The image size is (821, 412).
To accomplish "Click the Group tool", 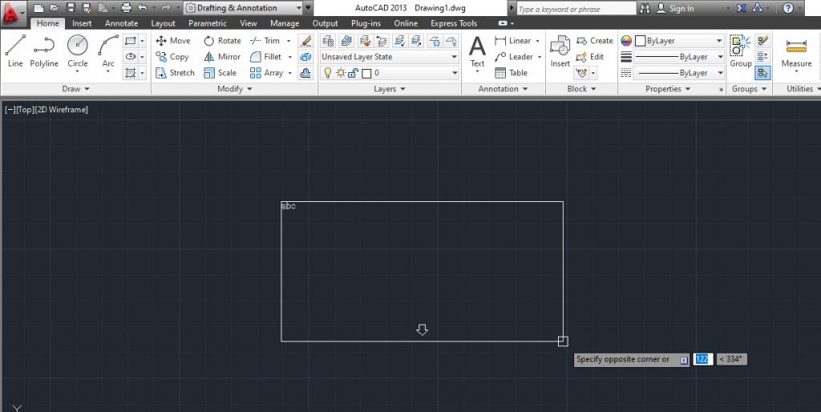I will coord(740,51).
